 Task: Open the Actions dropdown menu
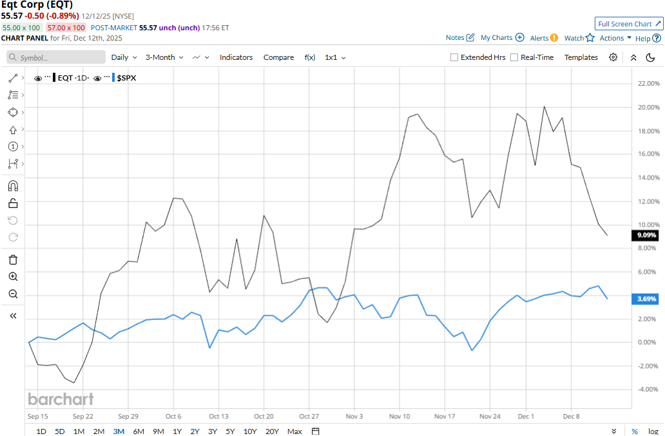(615, 38)
